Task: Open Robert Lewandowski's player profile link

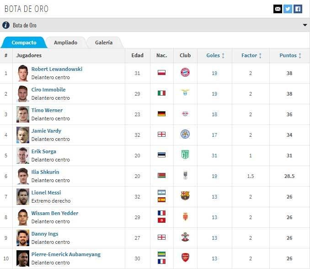Action: click(57, 69)
